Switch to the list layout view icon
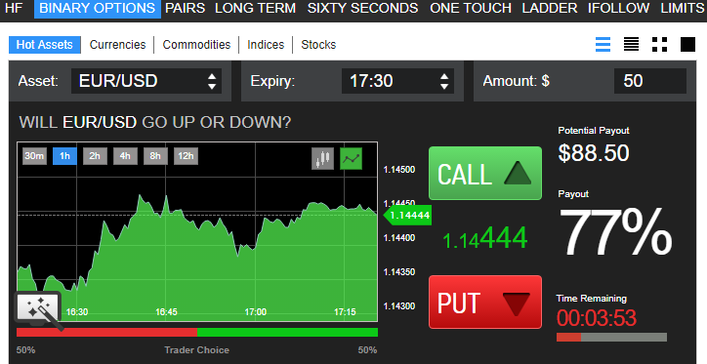This screenshot has width=707, height=364. click(603, 45)
